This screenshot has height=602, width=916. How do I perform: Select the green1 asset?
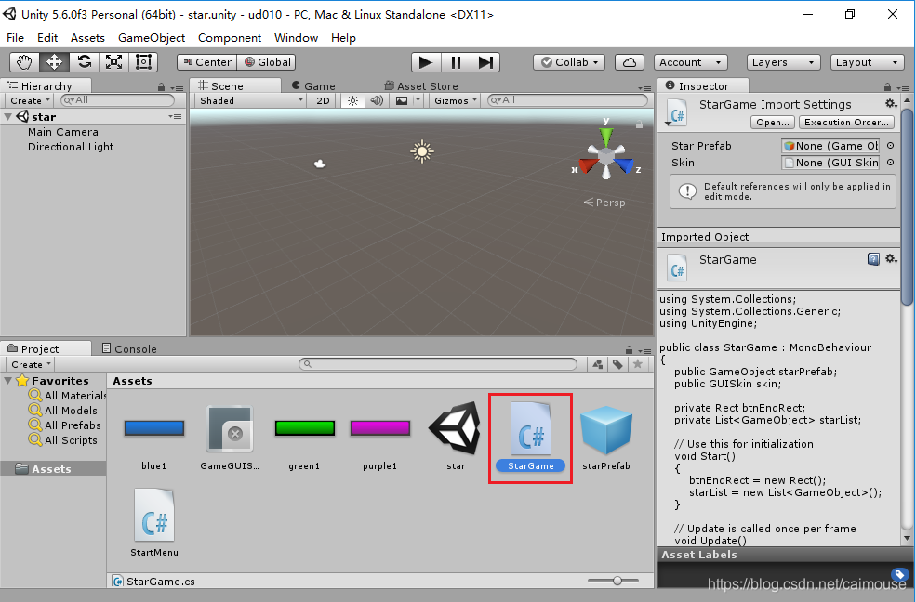click(x=304, y=438)
